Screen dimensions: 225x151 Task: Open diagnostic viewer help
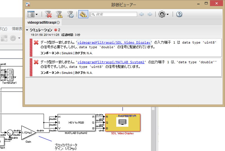tap(179, 14)
